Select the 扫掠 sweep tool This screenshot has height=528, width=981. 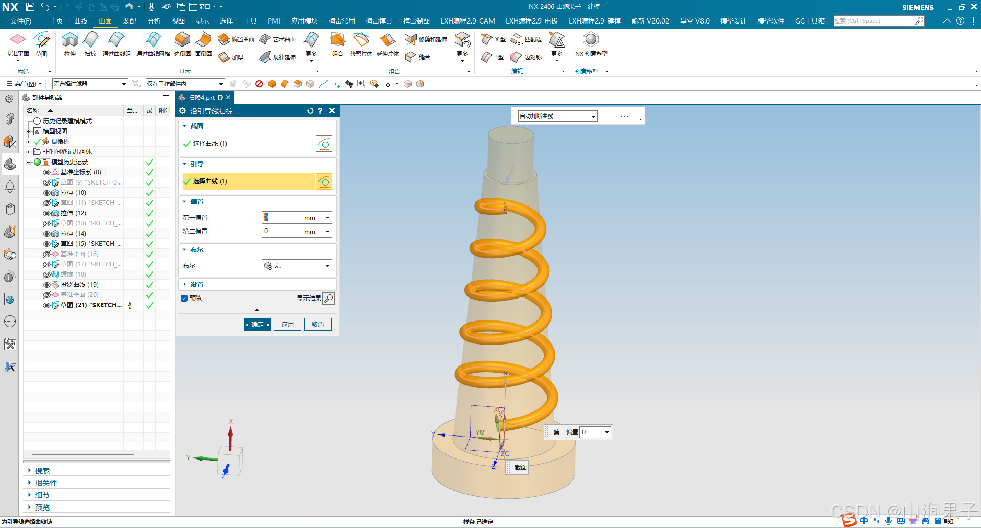pyautogui.click(x=90, y=44)
